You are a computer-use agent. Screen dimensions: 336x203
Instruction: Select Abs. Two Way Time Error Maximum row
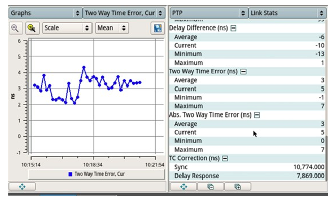click(x=247, y=150)
